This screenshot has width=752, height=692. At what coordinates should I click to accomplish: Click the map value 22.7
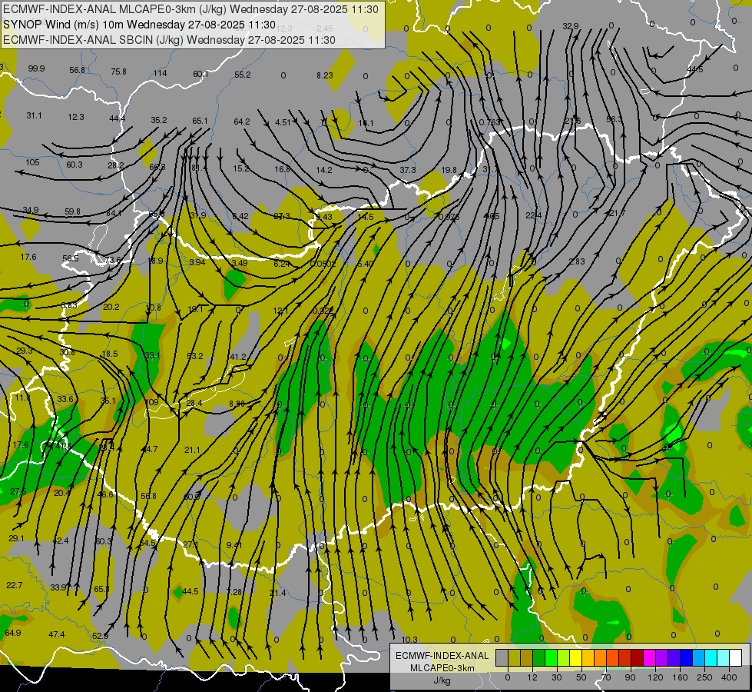[15, 585]
